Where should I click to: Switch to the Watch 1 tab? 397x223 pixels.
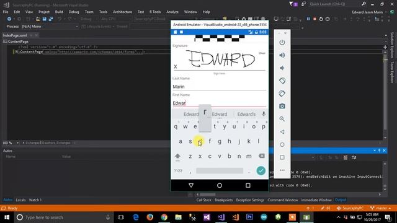click(x=35, y=200)
